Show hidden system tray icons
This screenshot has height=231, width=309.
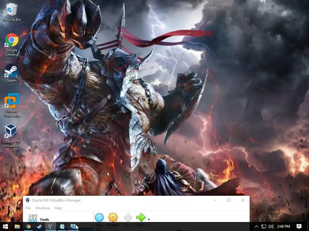point(256,226)
